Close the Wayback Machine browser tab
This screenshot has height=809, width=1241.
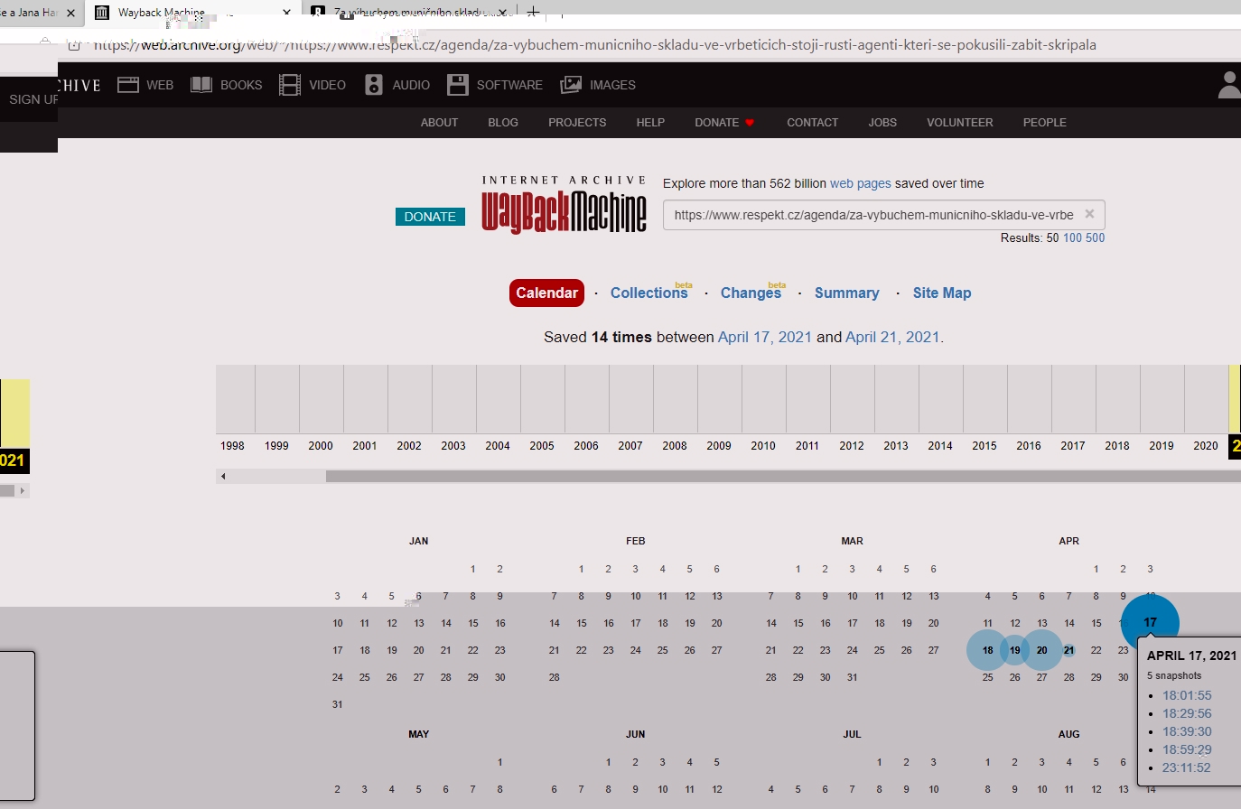(x=287, y=13)
